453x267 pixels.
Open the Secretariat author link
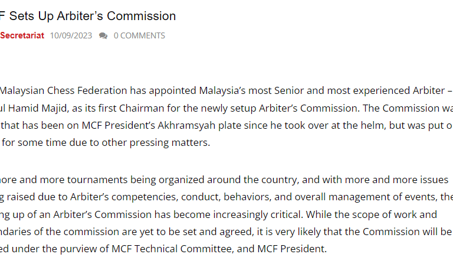pyautogui.click(x=22, y=35)
